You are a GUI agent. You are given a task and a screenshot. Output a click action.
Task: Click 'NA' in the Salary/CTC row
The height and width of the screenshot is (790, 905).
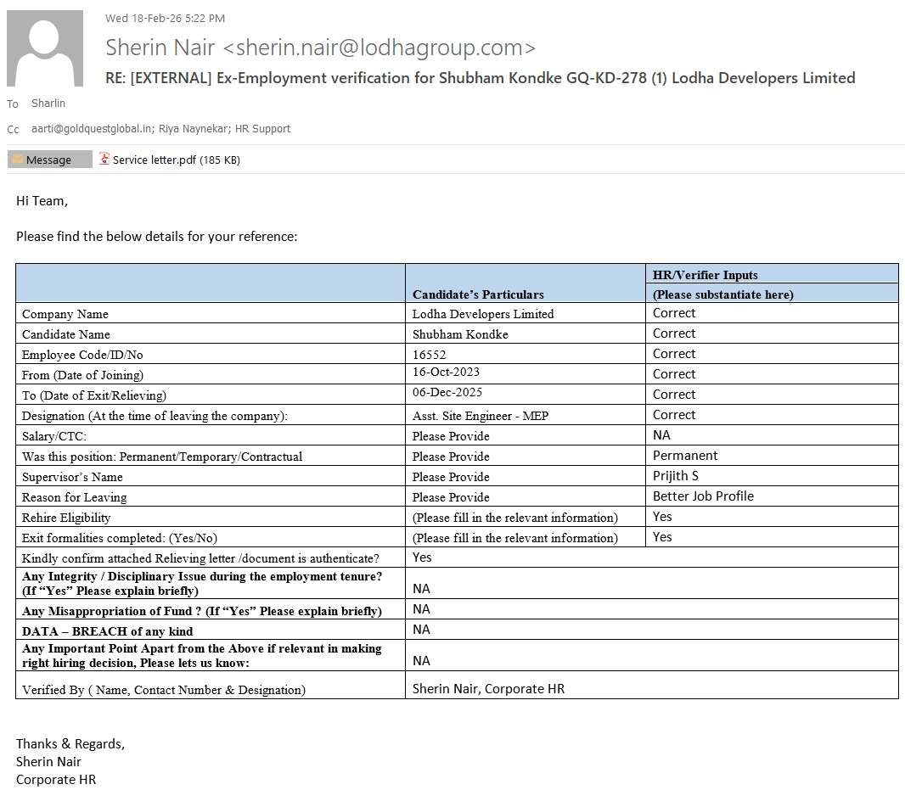661,435
